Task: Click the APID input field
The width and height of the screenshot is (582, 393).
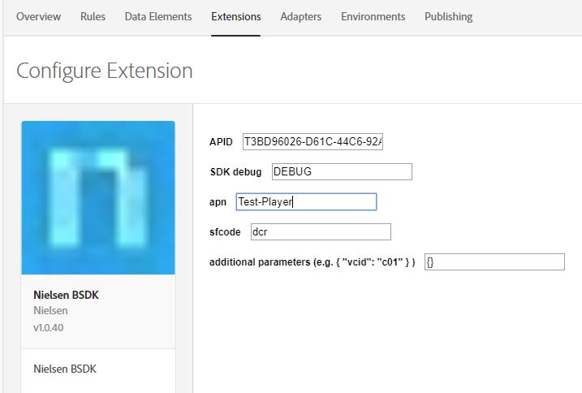Action: pyautogui.click(x=313, y=141)
